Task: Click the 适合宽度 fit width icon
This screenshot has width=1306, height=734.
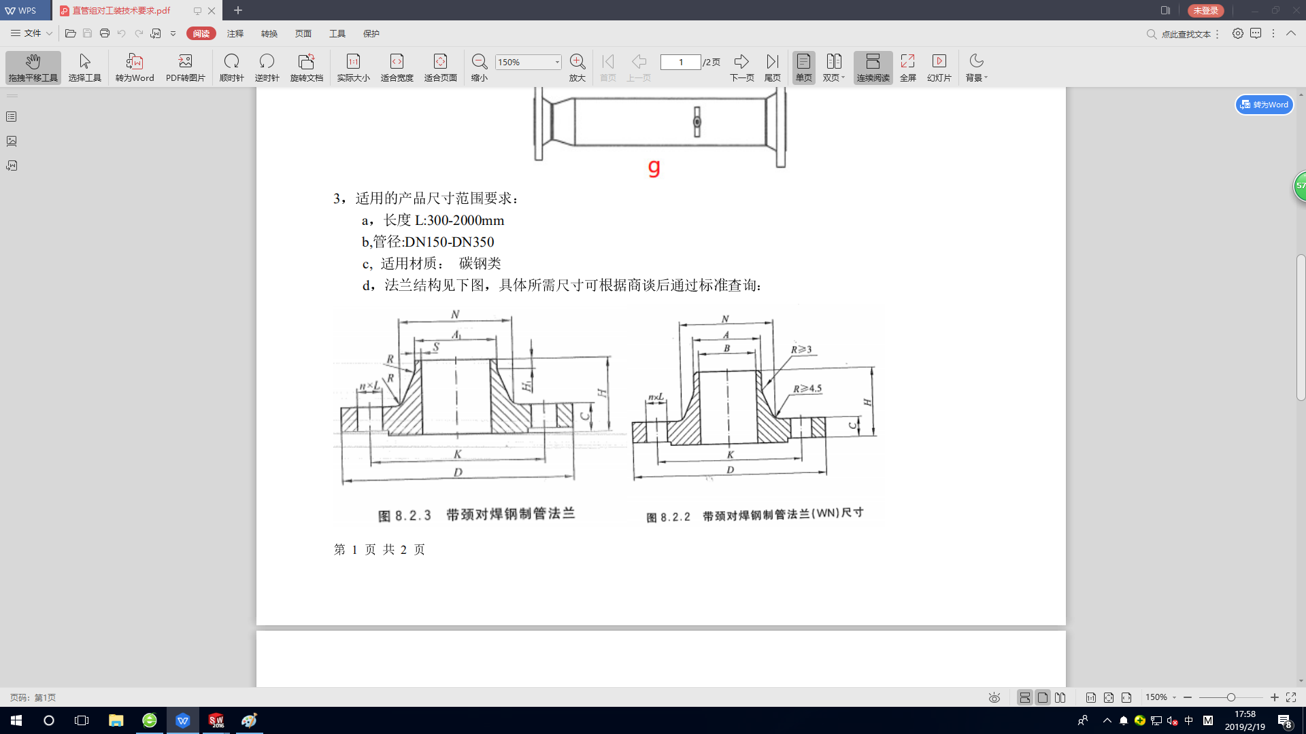Action: tap(397, 67)
